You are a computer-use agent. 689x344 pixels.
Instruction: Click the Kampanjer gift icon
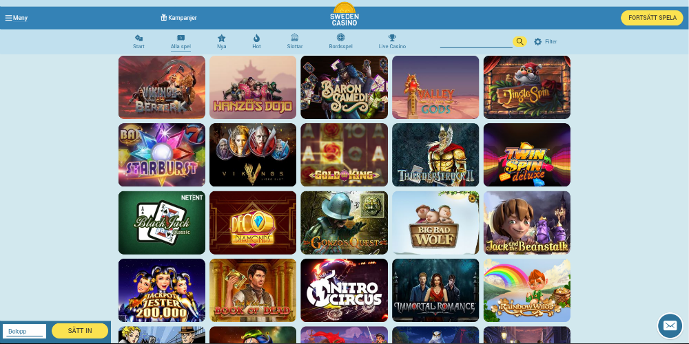click(x=164, y=18)
